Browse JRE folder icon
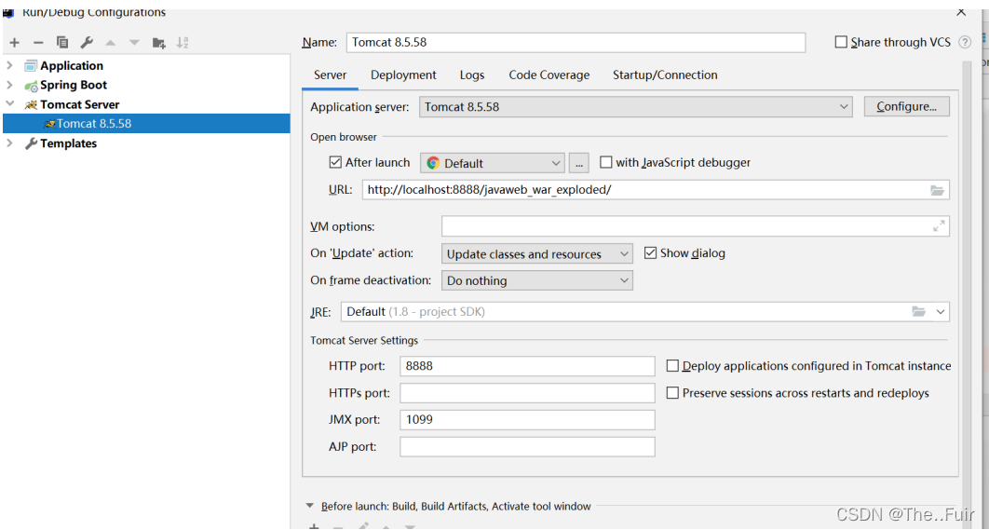This screenshot has height=530, width=989. click(918, 312)
